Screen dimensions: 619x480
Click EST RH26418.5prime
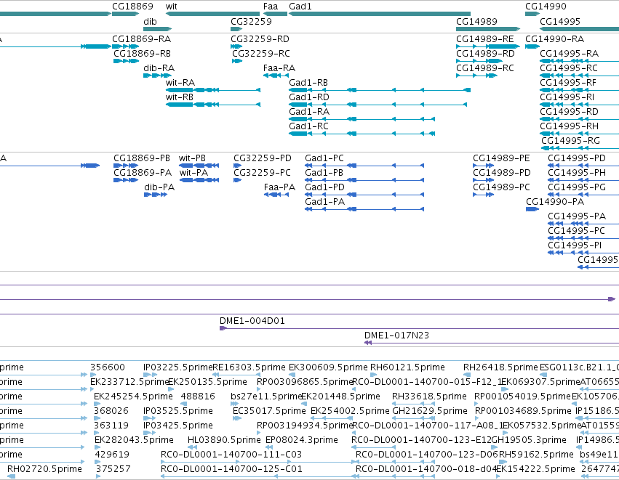coord(467,375)
